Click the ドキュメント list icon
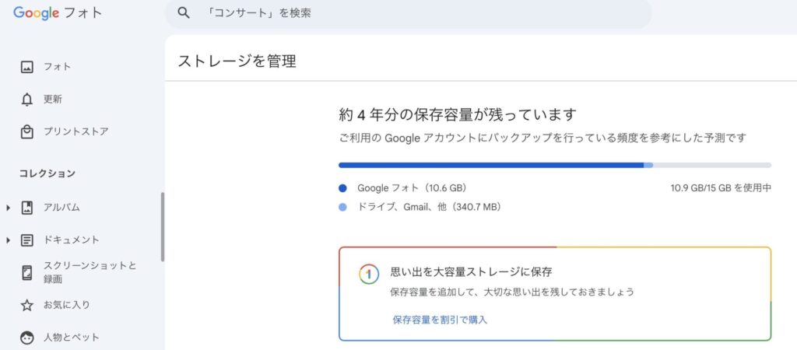797x350 pixels. point(27,240)
